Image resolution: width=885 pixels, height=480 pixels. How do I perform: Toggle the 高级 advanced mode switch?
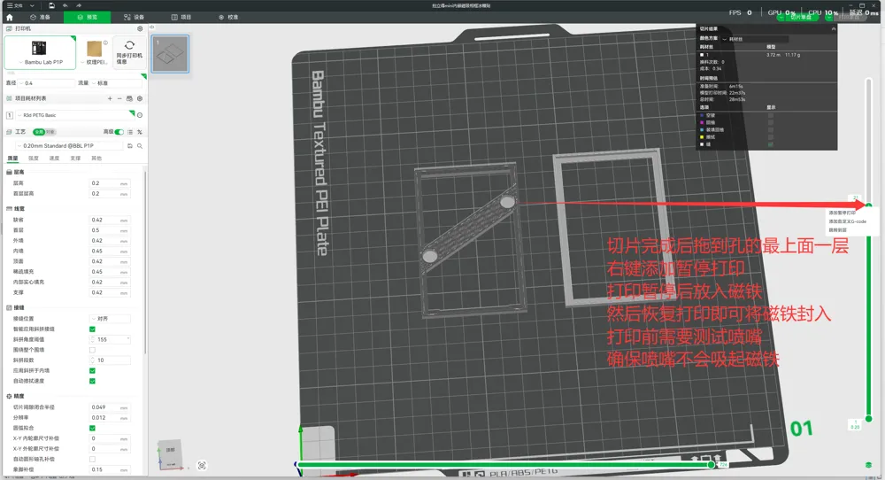point(119,132)
